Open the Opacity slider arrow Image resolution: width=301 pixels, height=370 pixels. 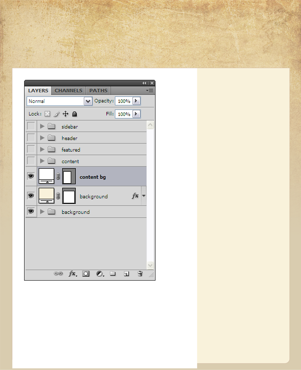point(136,101)
